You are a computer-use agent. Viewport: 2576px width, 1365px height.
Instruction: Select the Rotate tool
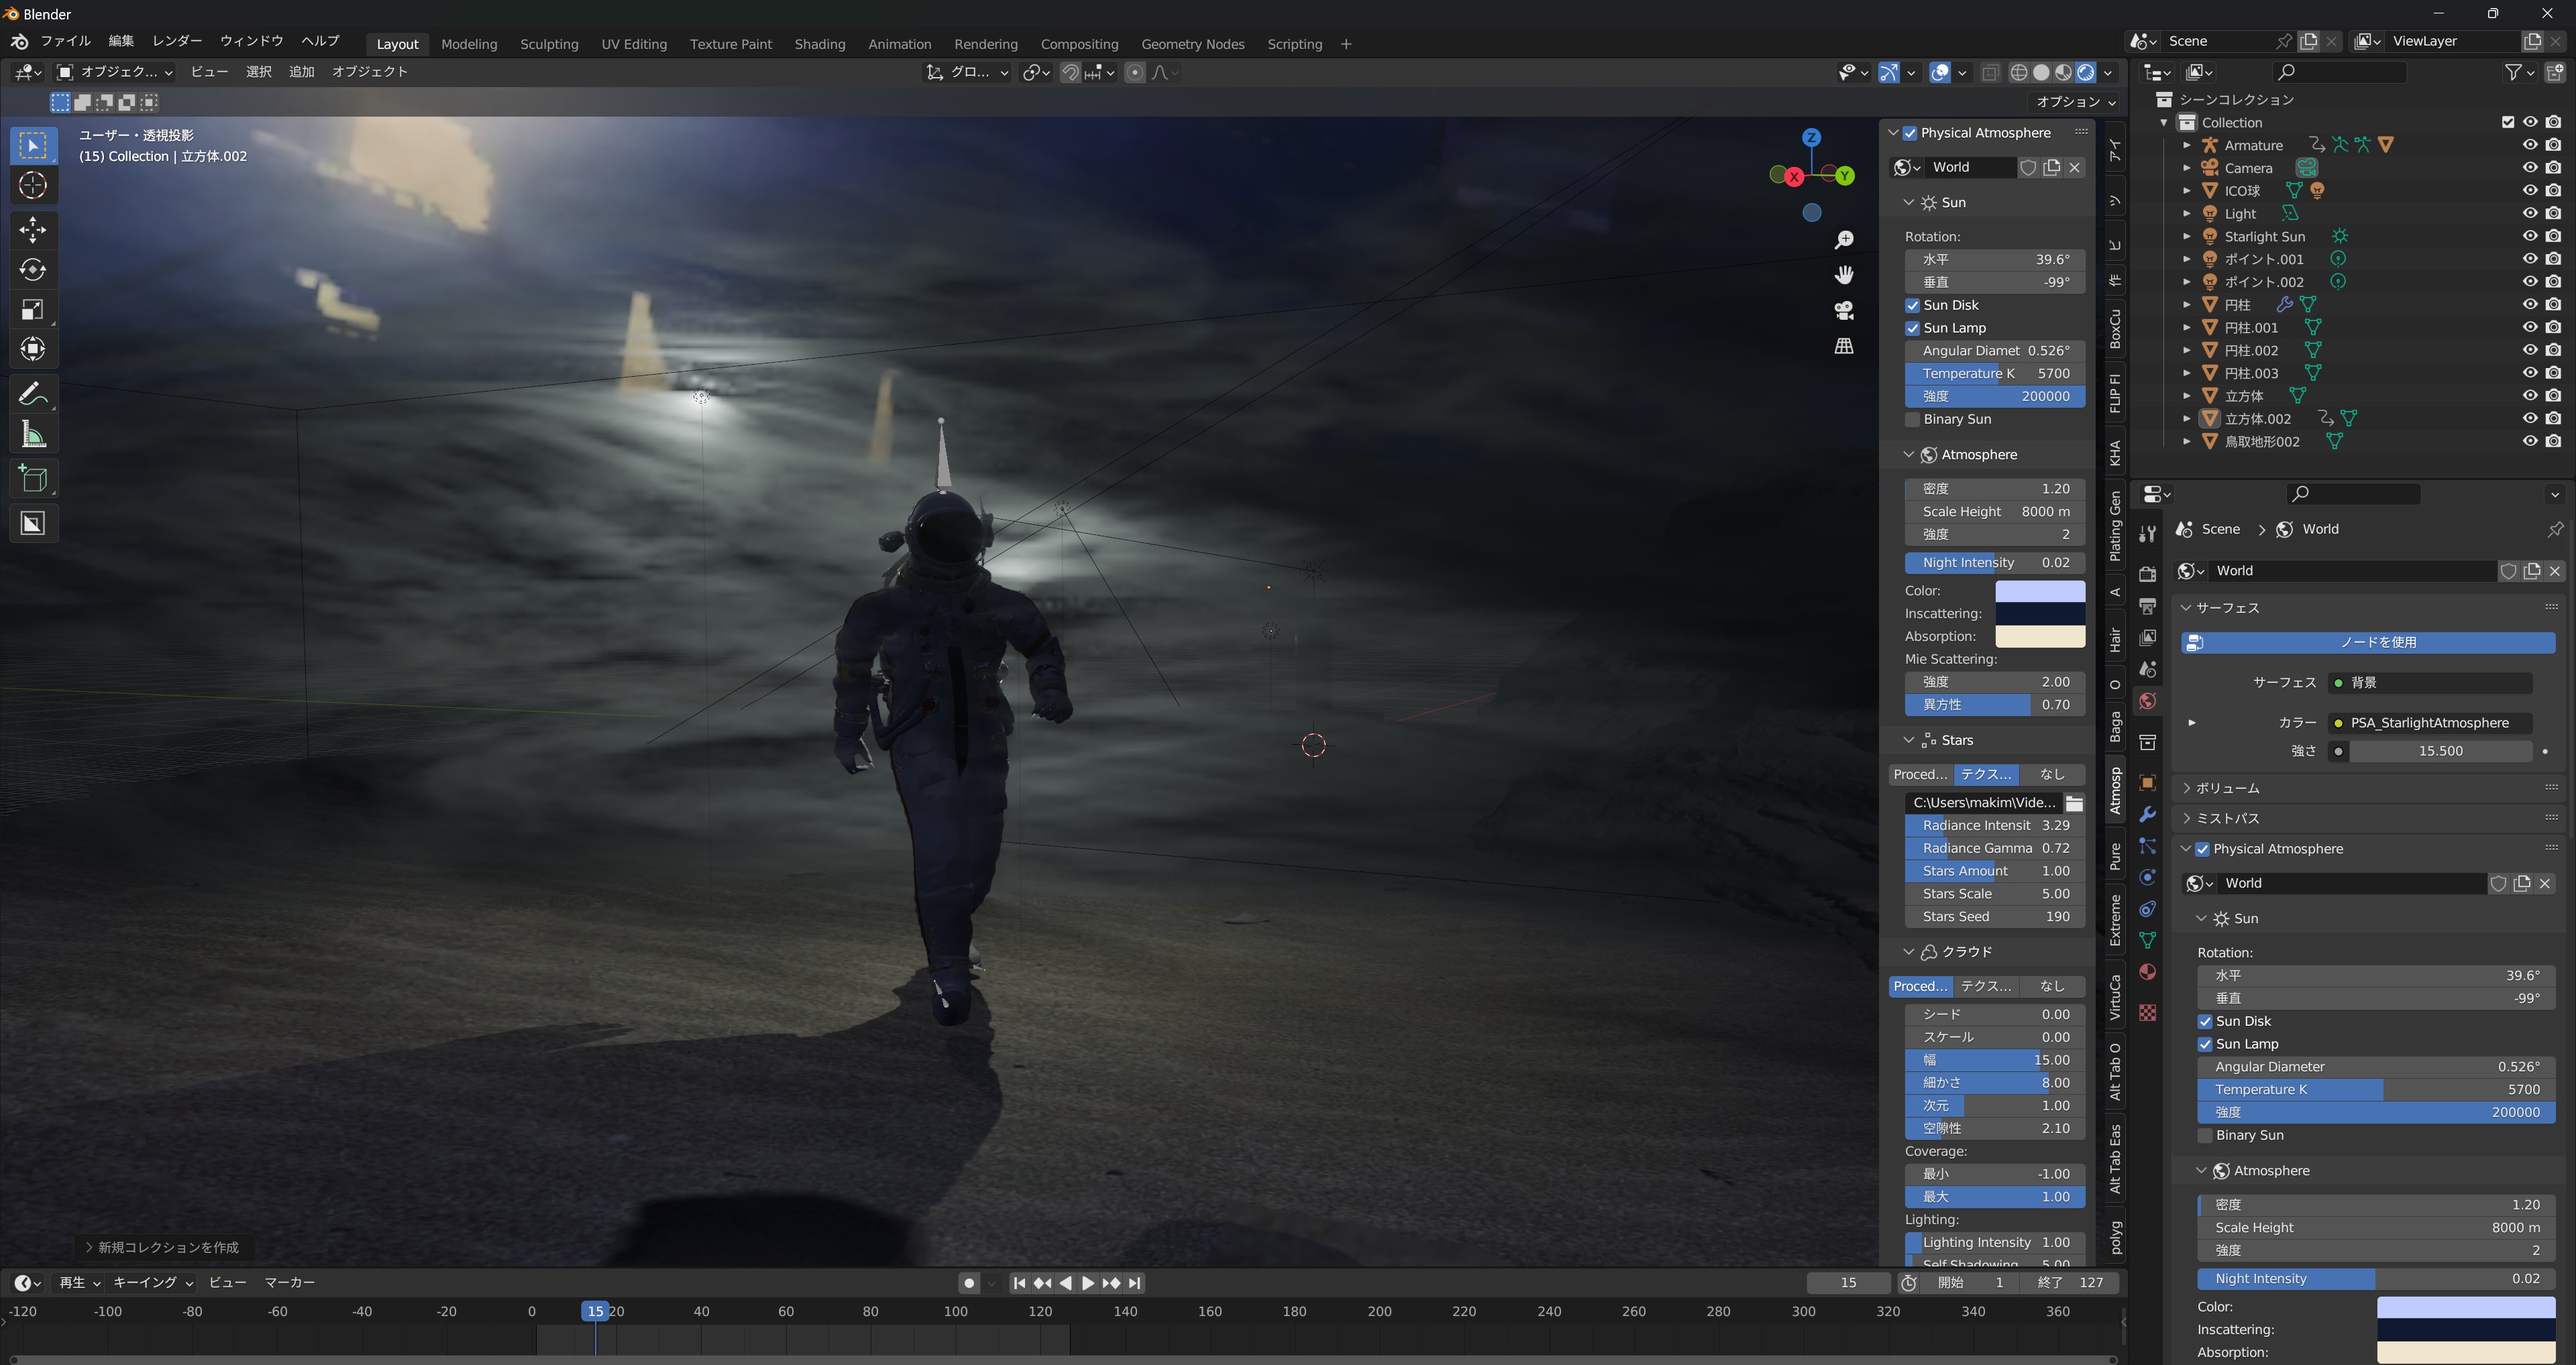(33, 270)
